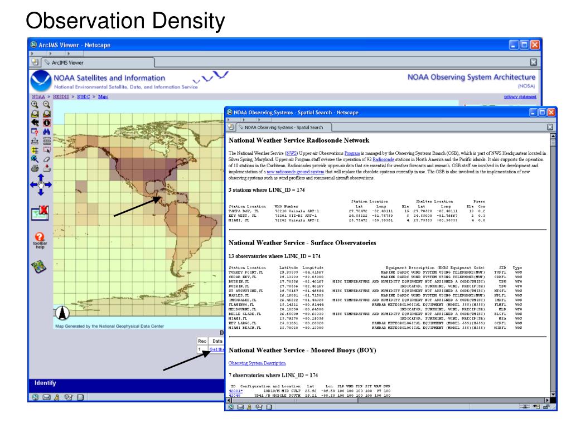
Task: Pan the map north with the up arrow
Action: point(41,177)
